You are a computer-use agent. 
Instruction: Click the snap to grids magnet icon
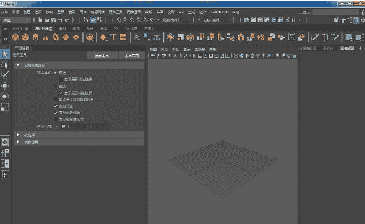[x=119, y=20]
